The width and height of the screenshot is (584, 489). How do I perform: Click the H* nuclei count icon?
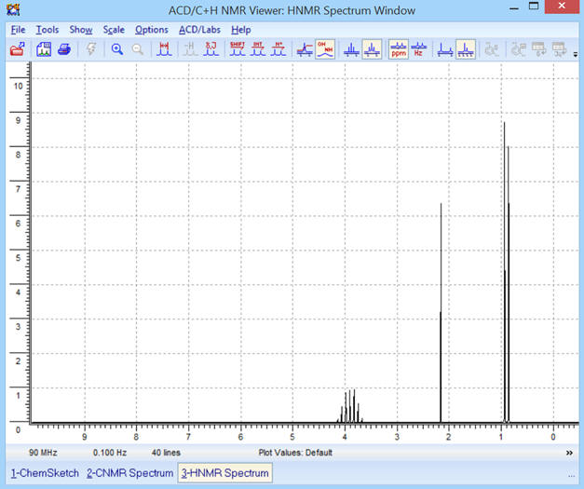pos(278,49)
